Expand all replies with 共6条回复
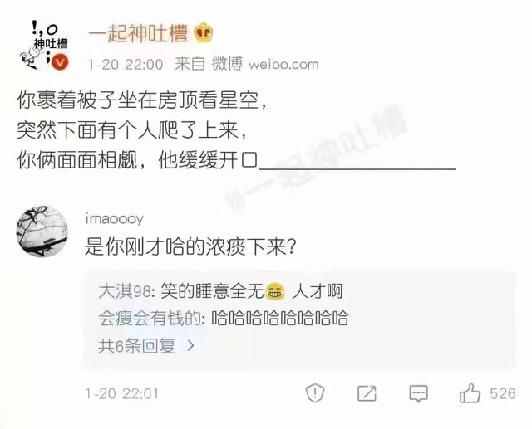This screenshot has width=532, height=429. pyautogui.click(x=146, y=346)
